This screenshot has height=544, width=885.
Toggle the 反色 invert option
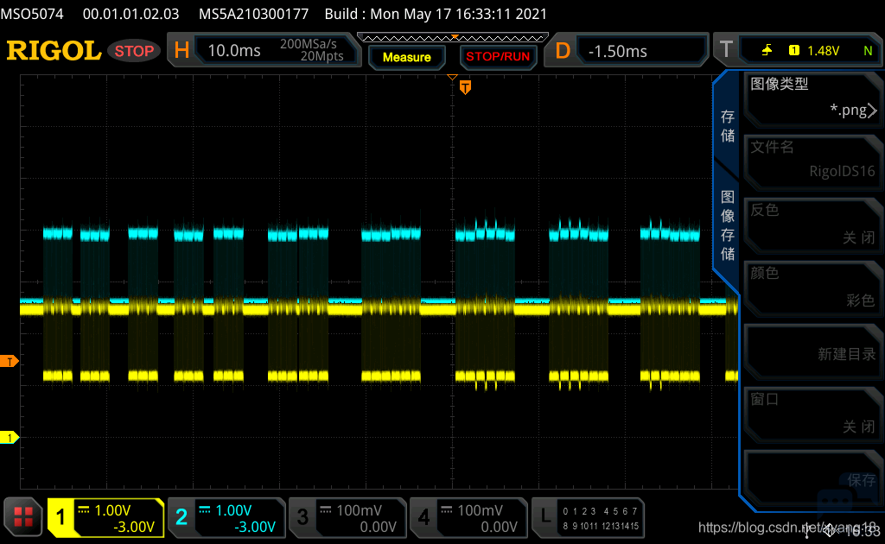coord(812,224)
